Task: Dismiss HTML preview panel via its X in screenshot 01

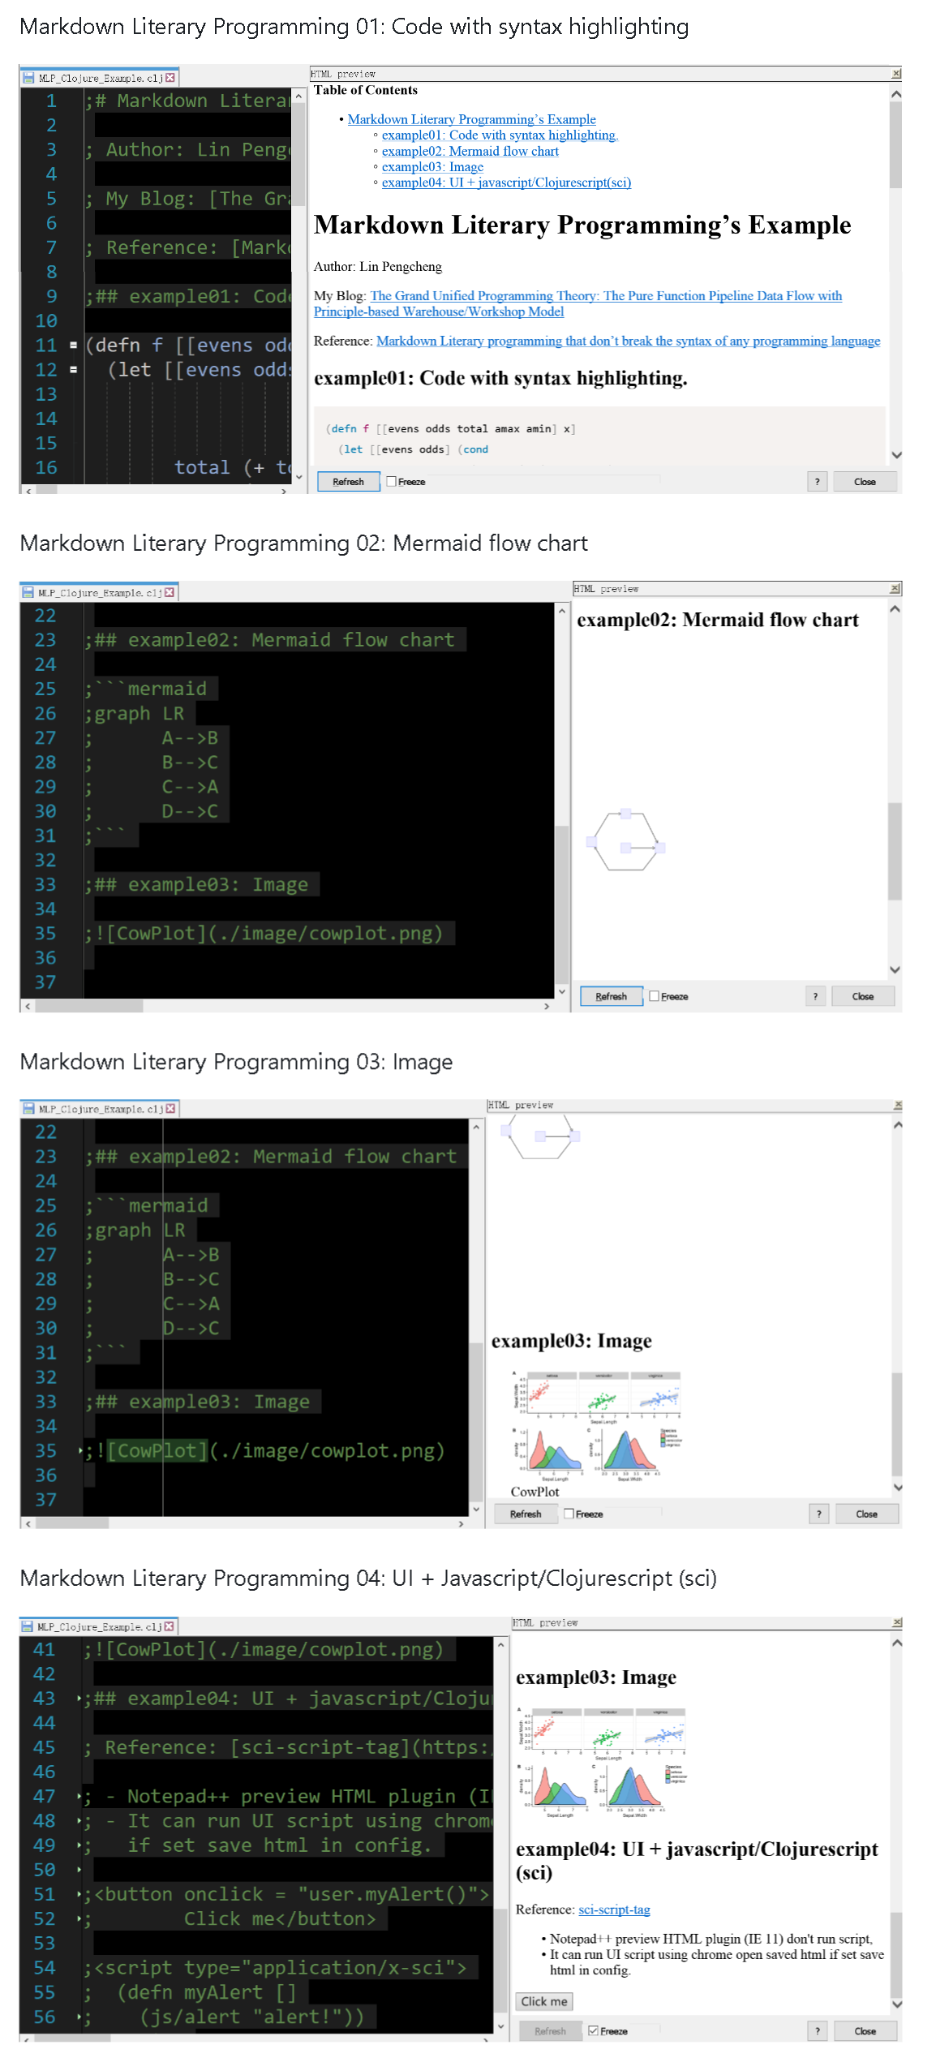Action: point(896,74)
